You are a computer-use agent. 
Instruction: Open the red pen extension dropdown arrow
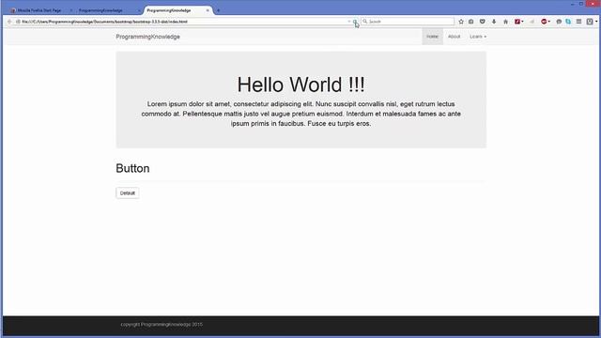pyautogui.click(x=522, y=22)
